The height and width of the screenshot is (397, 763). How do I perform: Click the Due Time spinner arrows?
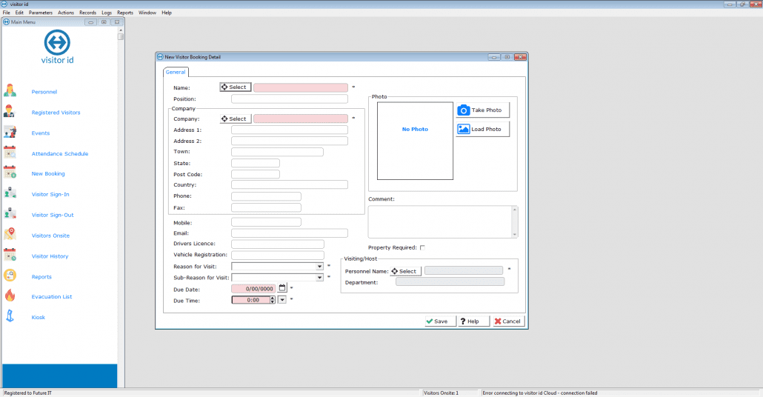[272, 300]
